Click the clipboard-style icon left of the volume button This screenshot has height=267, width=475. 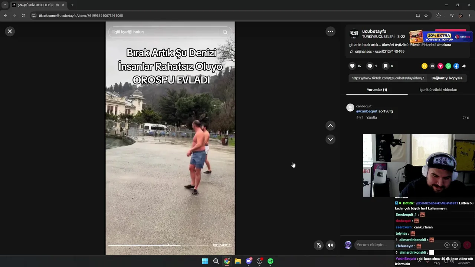[x=318, y=245]
